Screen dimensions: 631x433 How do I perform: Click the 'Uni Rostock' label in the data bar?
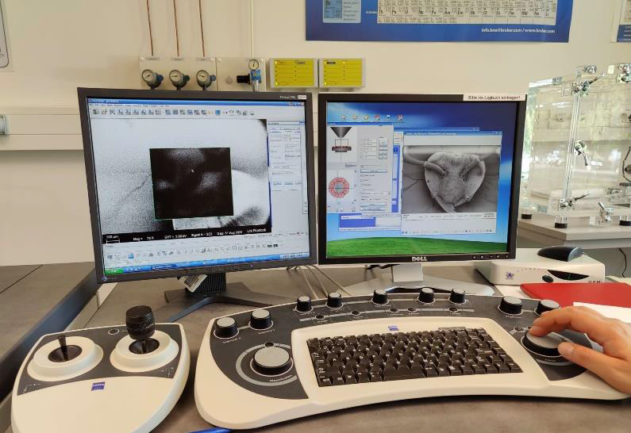click(256, 231)
